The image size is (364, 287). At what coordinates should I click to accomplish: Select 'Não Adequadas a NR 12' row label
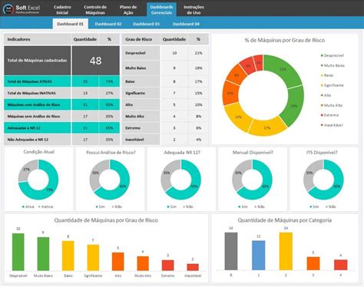(38, 140)
